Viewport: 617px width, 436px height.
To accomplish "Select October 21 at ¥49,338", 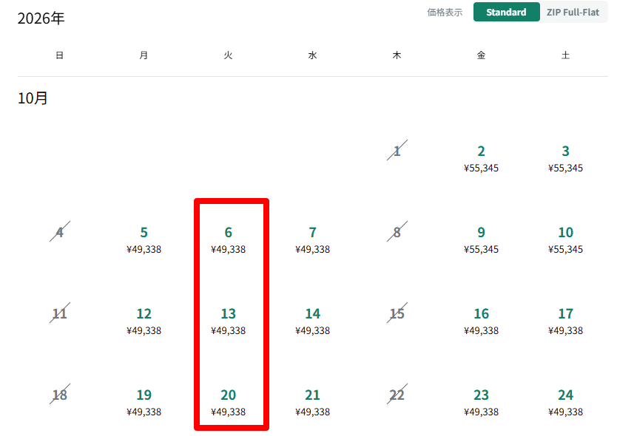I will point(312,402).
